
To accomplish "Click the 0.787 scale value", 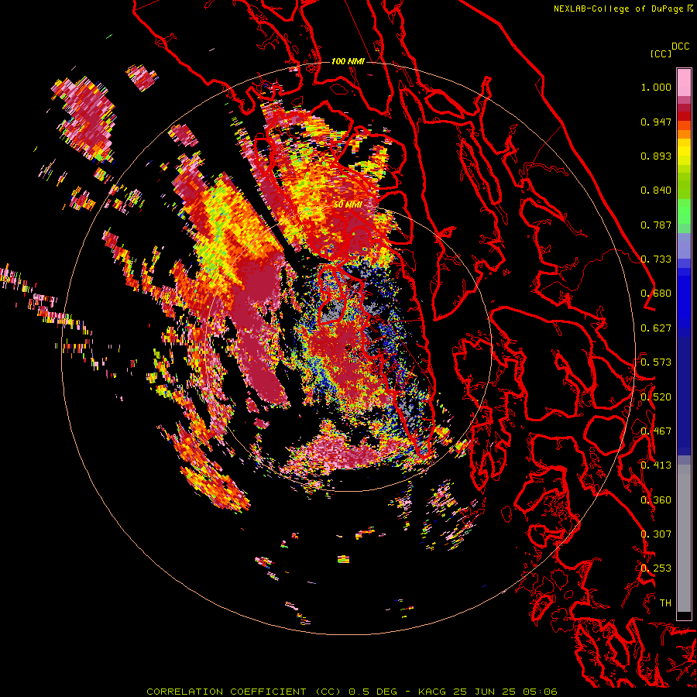I will coord(656,225).
